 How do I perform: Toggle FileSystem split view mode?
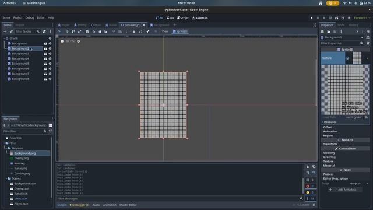pos(51,125)
